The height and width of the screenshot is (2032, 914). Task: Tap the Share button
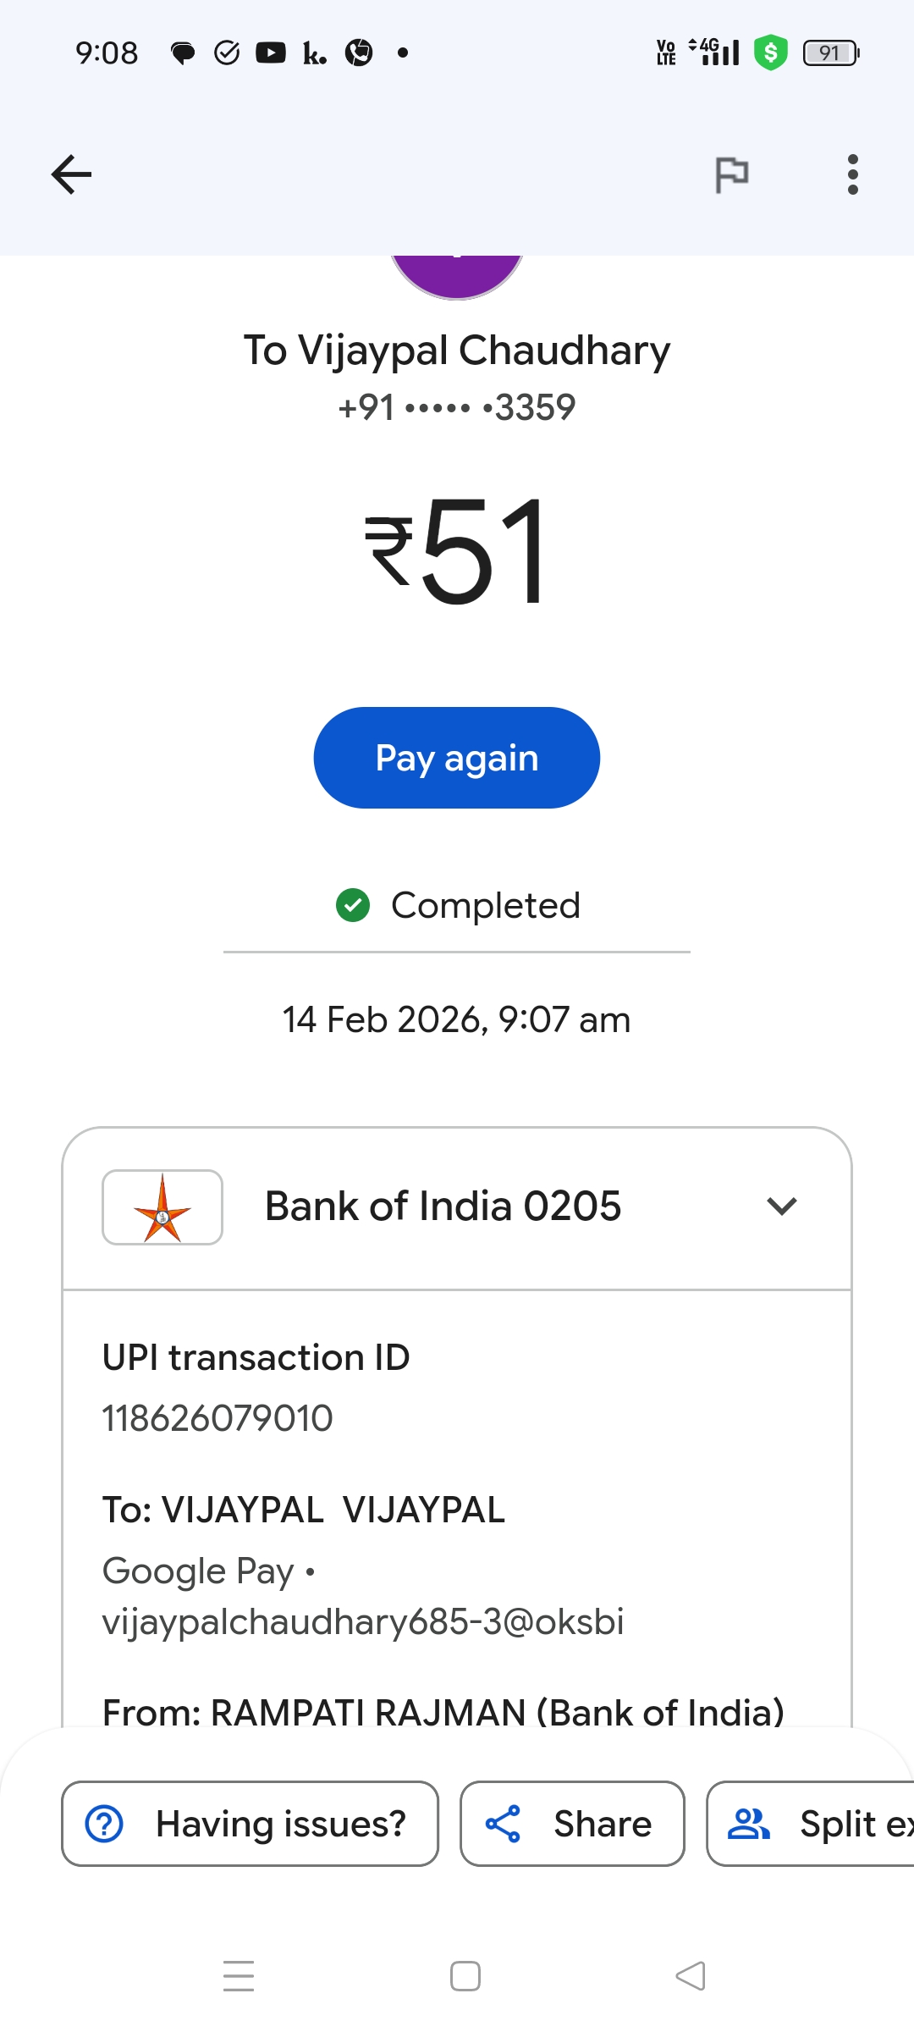[572, 1824]
